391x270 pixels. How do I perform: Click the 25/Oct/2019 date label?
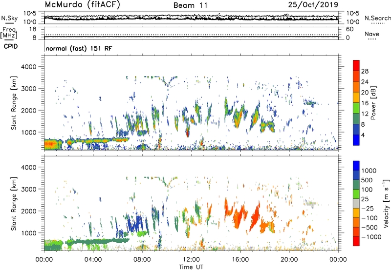click(313, 4)
